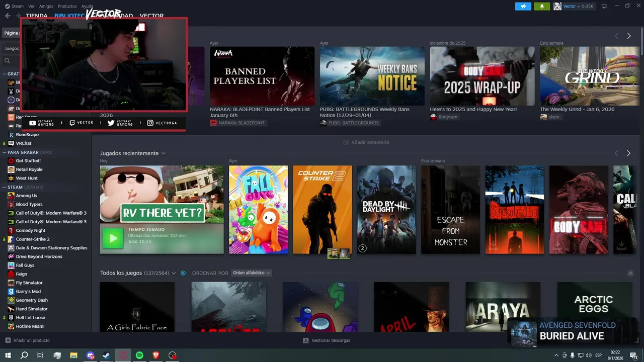Select the Fall Guys cover in recent games
Screen dimensions: 644x362
pyautogui.click(x=259, y=210)
